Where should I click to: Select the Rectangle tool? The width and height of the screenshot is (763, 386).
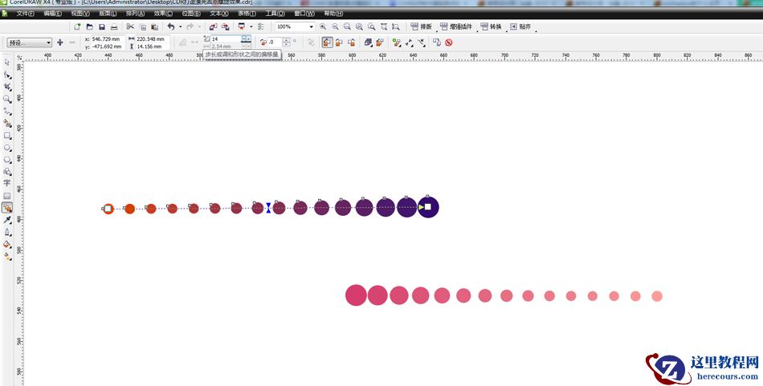(x=7, y=136)
